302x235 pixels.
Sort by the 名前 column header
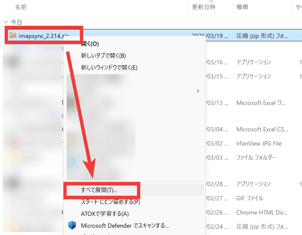[x=21, y=7]
